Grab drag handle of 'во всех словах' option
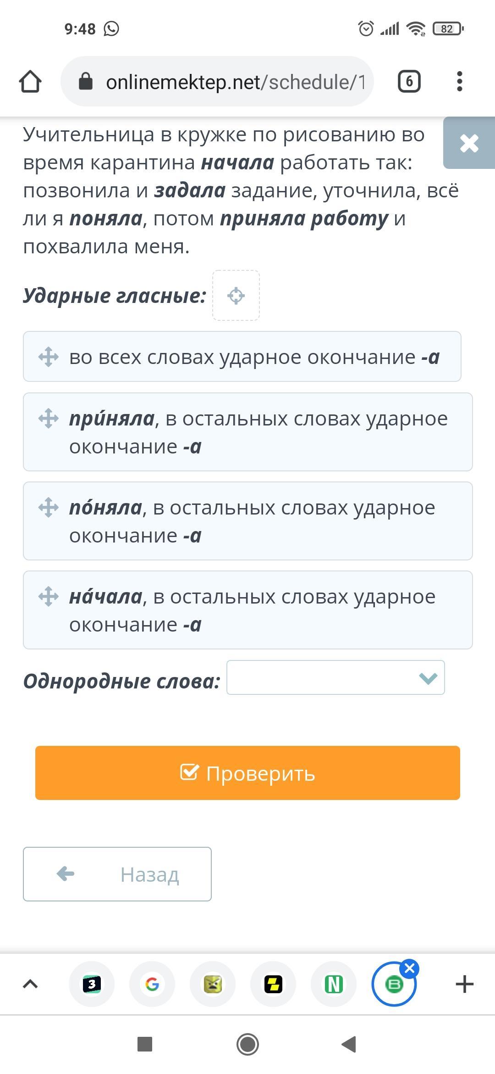This screenshot has height=1074, width=495. 49,357
